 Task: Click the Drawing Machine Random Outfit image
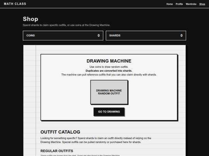point(109,92)
